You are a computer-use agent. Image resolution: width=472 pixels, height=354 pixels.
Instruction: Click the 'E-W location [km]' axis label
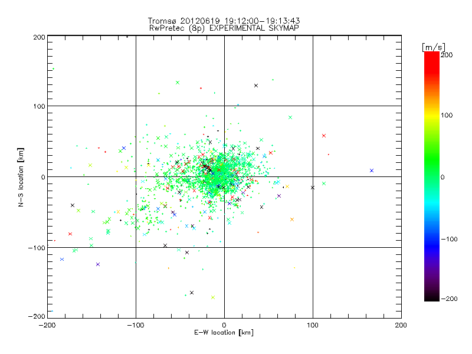(224, 332)
